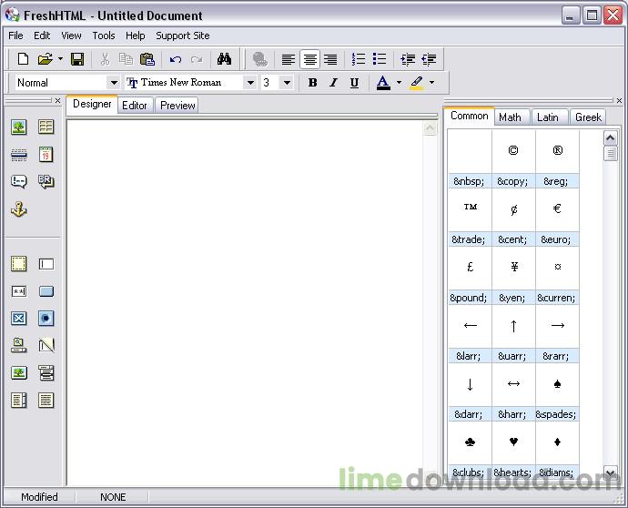This screenshot has width=628, height=508.
Task: Open a file with the folder icon
Action: pyautogui.click(x=46, y=59)
